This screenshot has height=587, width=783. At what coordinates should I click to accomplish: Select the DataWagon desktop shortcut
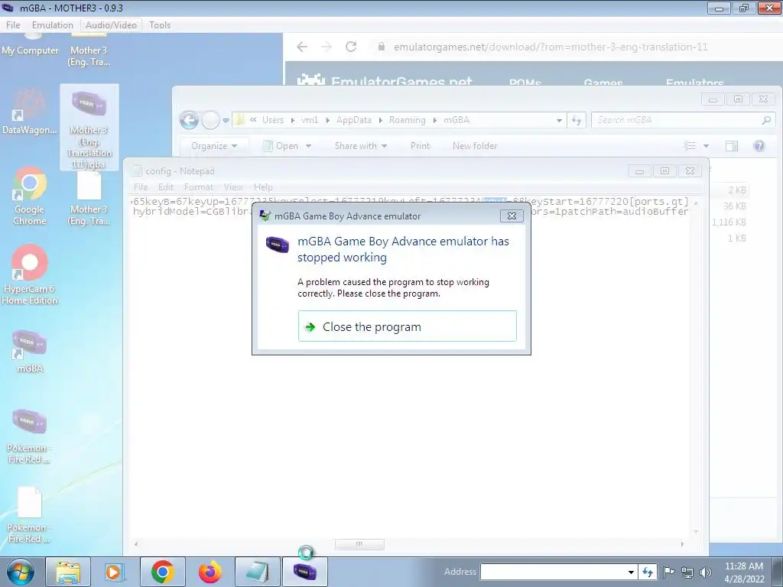(x=30, y=112)
